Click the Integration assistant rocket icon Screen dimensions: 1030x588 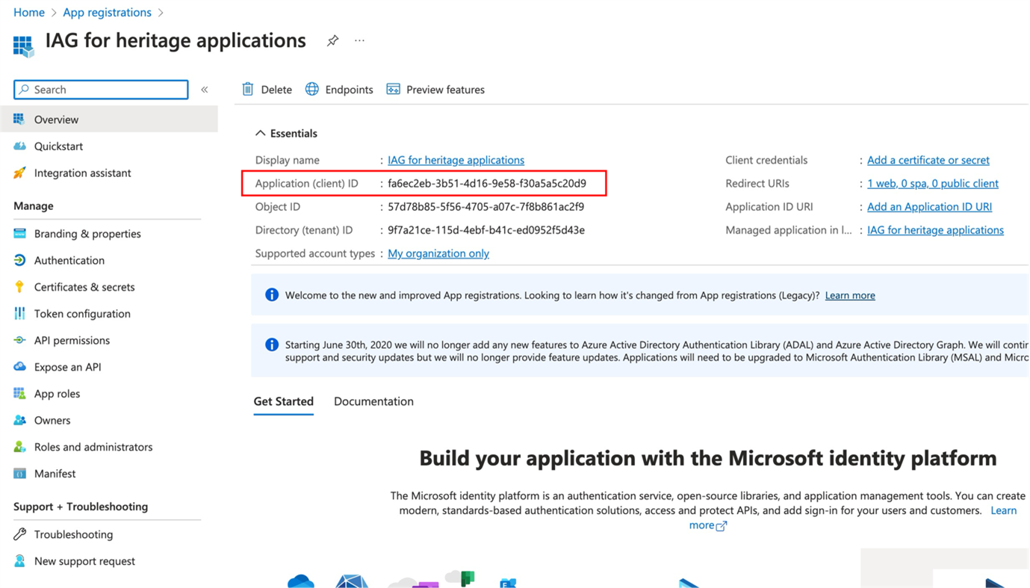pyautogui.click(x=19, y=173)
